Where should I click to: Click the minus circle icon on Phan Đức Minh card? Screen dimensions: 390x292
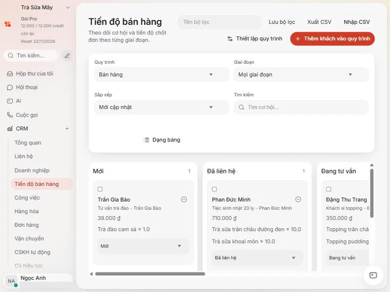pos(298,200)
